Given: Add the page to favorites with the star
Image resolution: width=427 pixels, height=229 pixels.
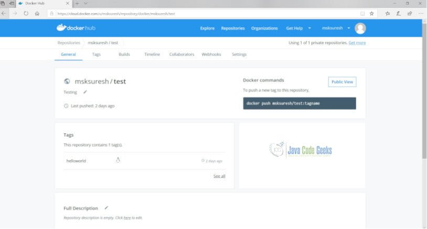Looking at the screenshot, I should (371, 13).
